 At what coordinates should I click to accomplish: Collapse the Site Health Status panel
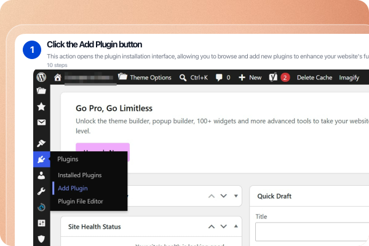point(236,226)
